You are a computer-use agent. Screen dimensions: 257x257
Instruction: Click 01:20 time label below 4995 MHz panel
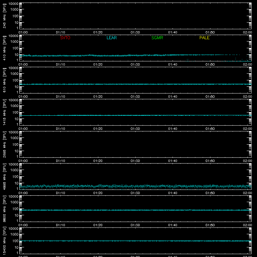(x=98, y=193)
